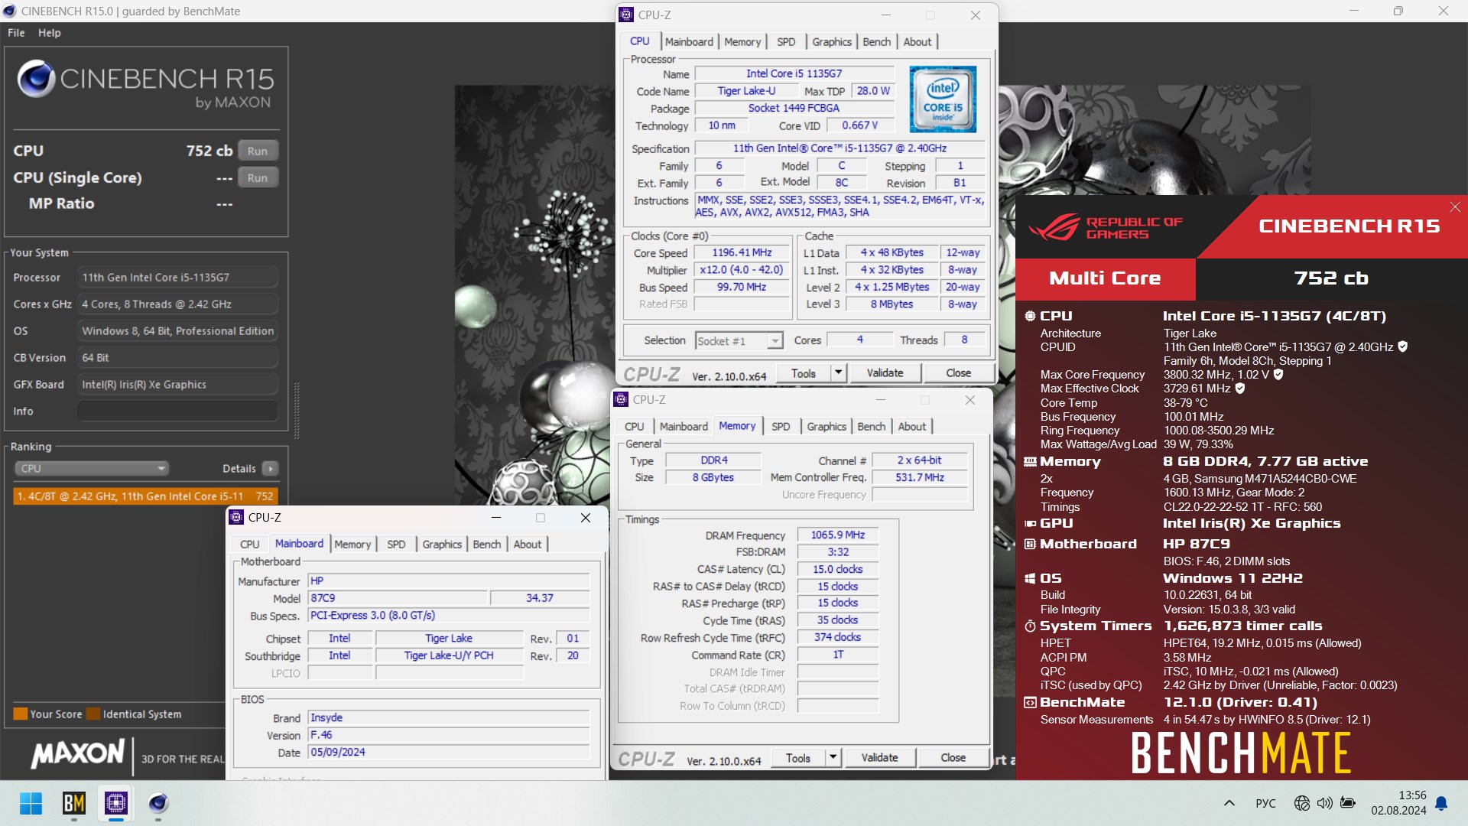Close the BenchMate ROG result overlay
Image resolution: width=1468 pixels, height=826 pixels.
(1455, 207)
